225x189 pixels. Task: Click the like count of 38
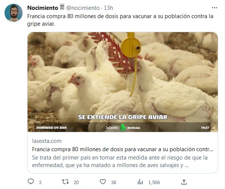coord(113,183)
